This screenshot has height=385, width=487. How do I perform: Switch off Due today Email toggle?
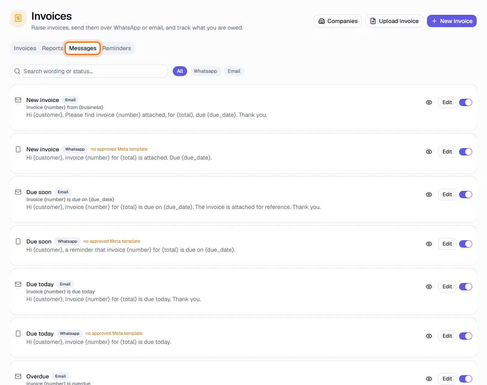(466, 287)
